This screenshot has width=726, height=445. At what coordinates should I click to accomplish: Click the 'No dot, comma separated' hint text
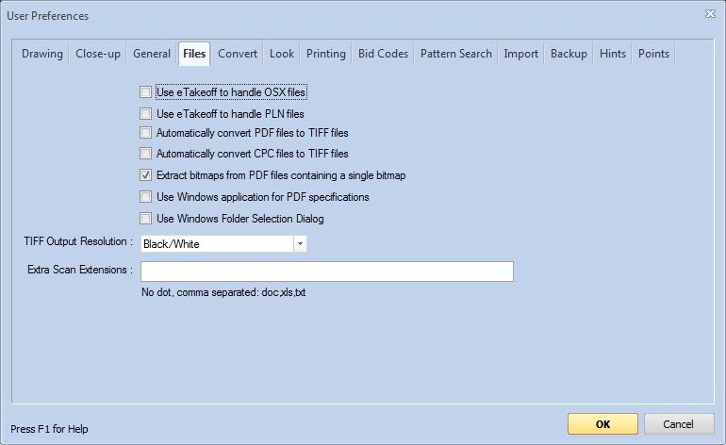(x=223, y=292)
